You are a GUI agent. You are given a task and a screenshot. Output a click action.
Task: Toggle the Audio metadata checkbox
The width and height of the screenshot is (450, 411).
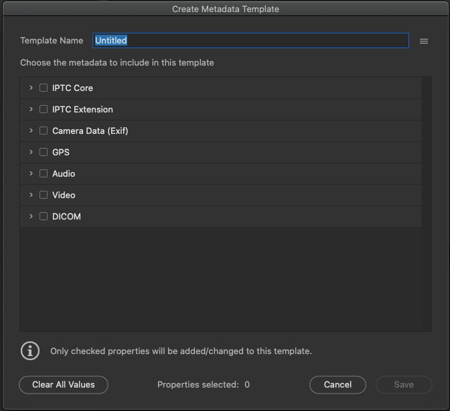[44, 173]
